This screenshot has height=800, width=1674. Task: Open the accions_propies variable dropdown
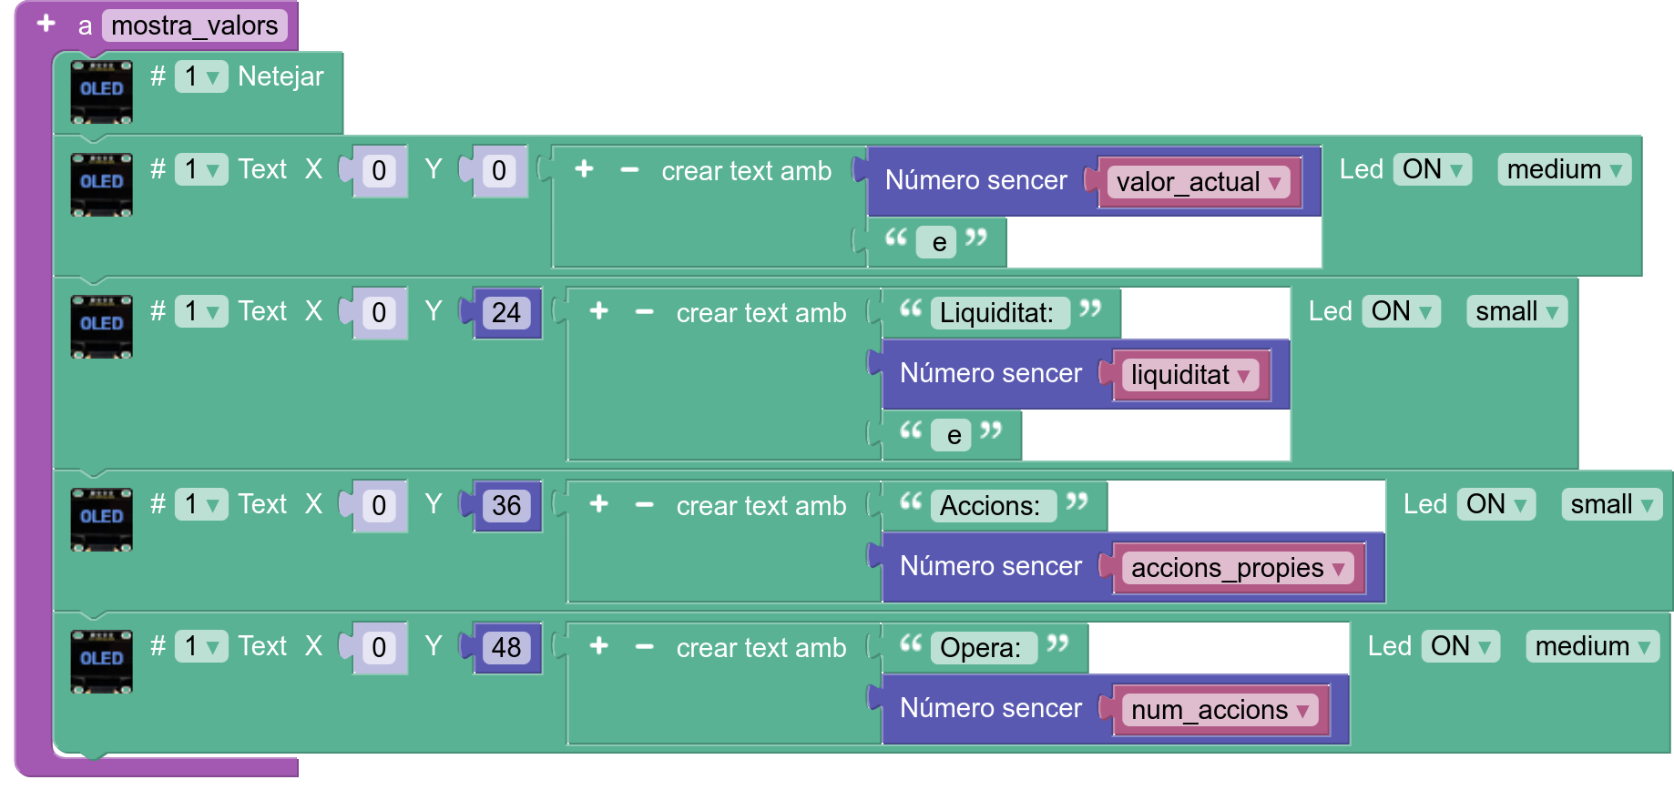(x=1238, y=568)
